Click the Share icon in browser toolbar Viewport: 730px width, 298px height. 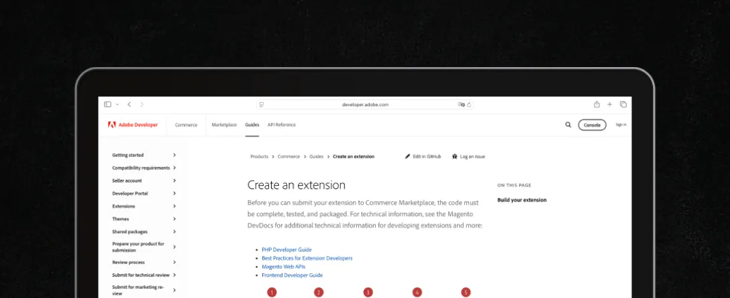pos(596,104)
